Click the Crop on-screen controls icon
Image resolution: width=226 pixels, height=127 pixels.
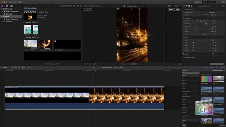213,37
